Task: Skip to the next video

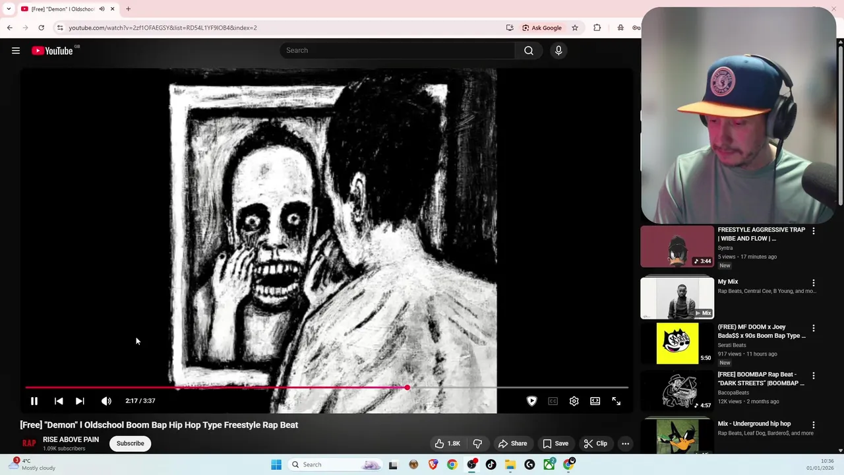Action: coord(80,401)
